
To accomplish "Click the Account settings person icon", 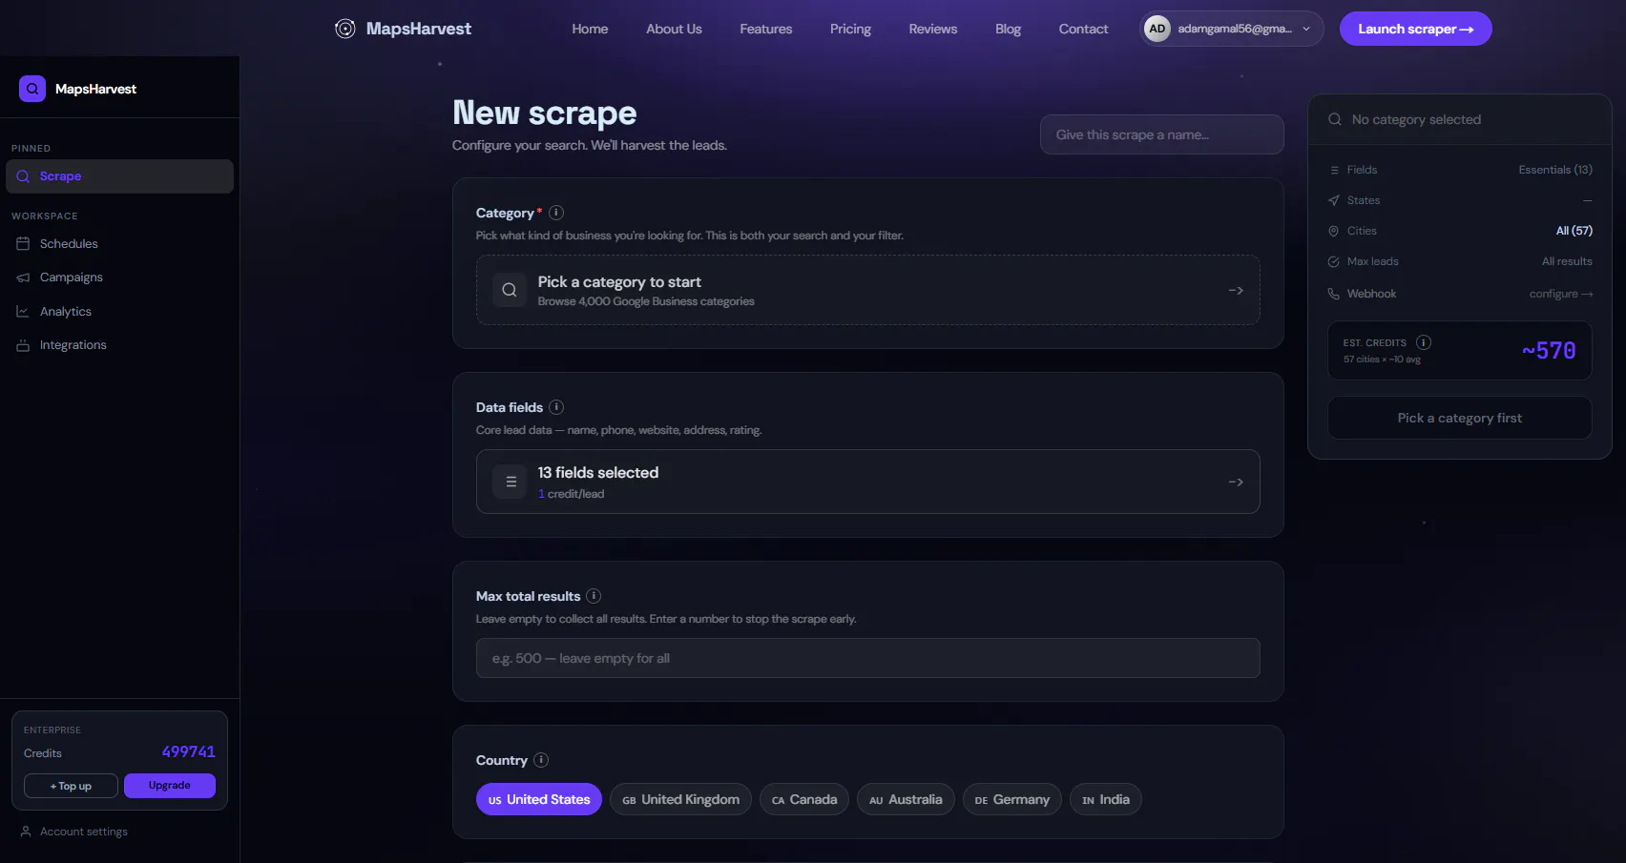I will pos(26,832).
